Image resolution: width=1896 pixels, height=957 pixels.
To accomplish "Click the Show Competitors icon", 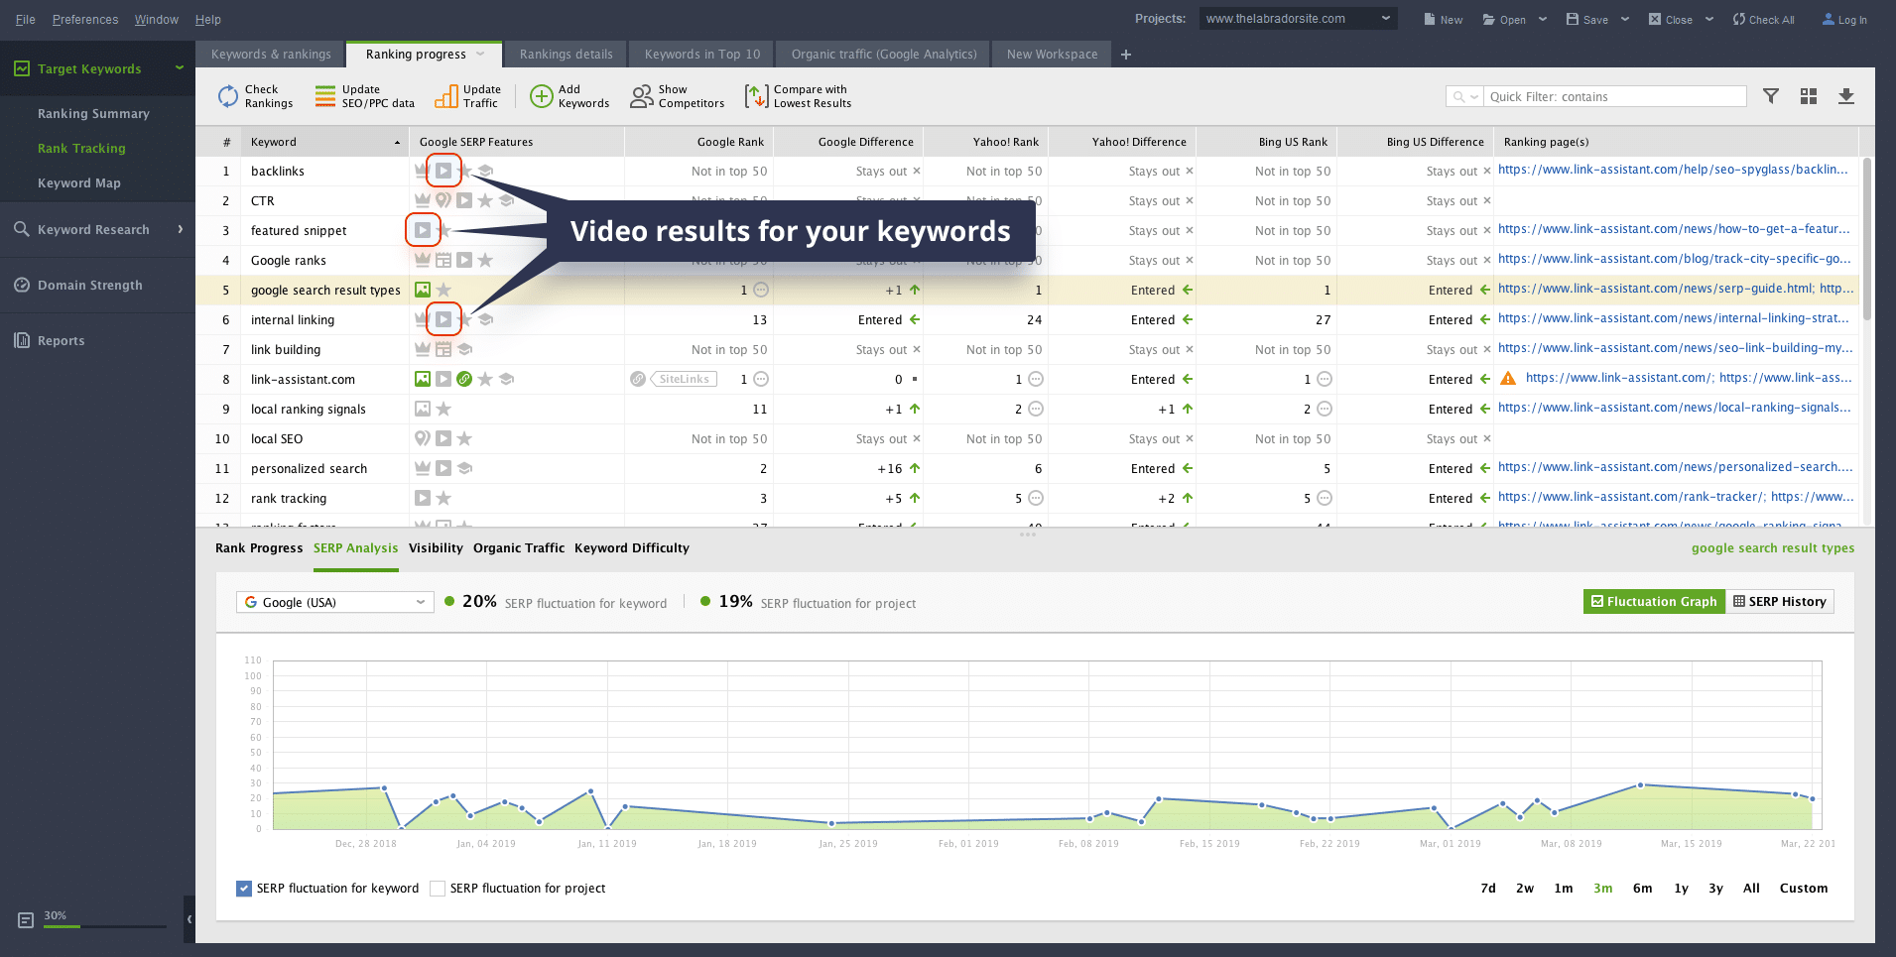I will (640, 95).
